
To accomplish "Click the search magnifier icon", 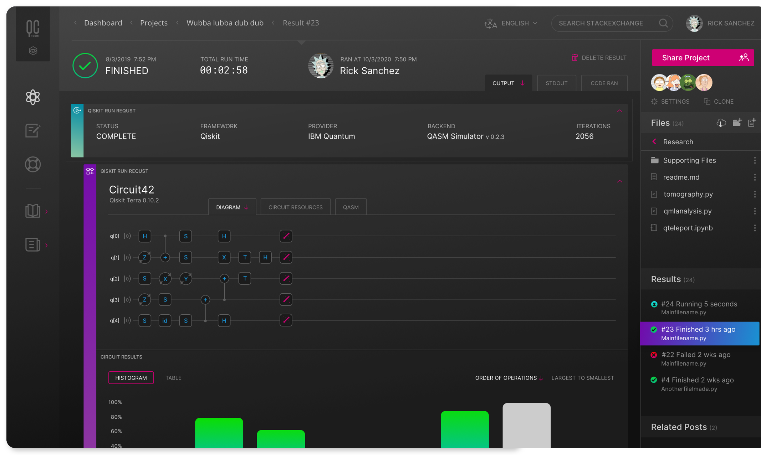I will 663,23.
